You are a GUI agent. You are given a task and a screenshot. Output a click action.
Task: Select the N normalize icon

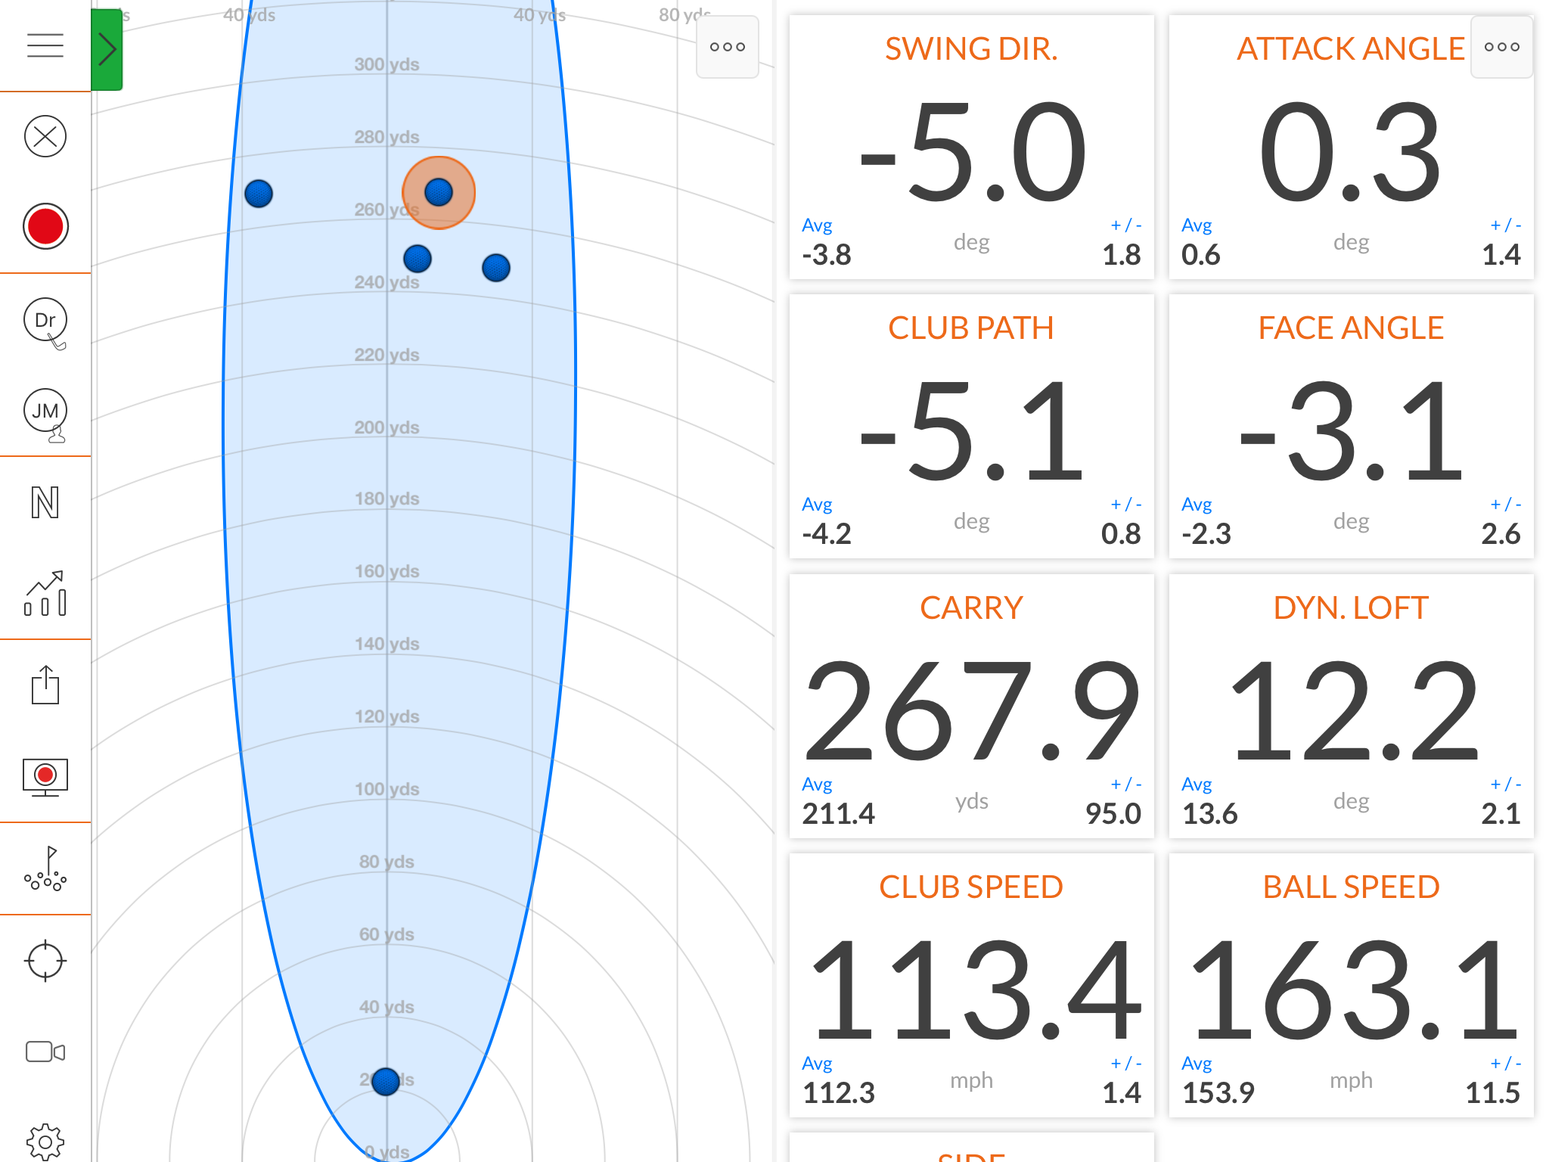click(x=45, y=502)
